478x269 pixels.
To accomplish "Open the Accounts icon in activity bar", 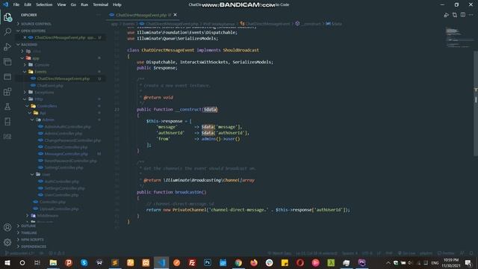I will [x=7, y=227].
